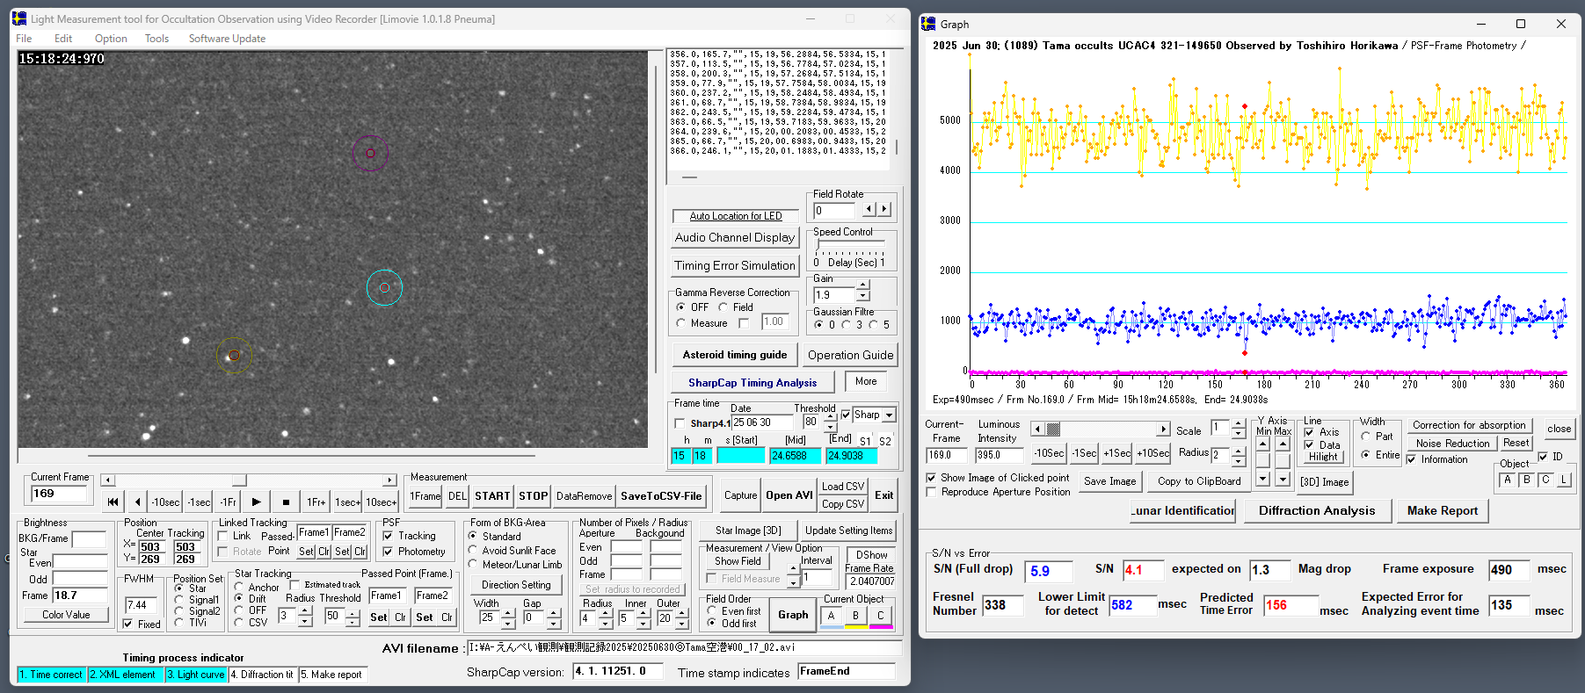Uncheck the PSF Photometry checkbox
Image resolution: width=1585 pixels, height=693 pixels.
pos(388,552)
